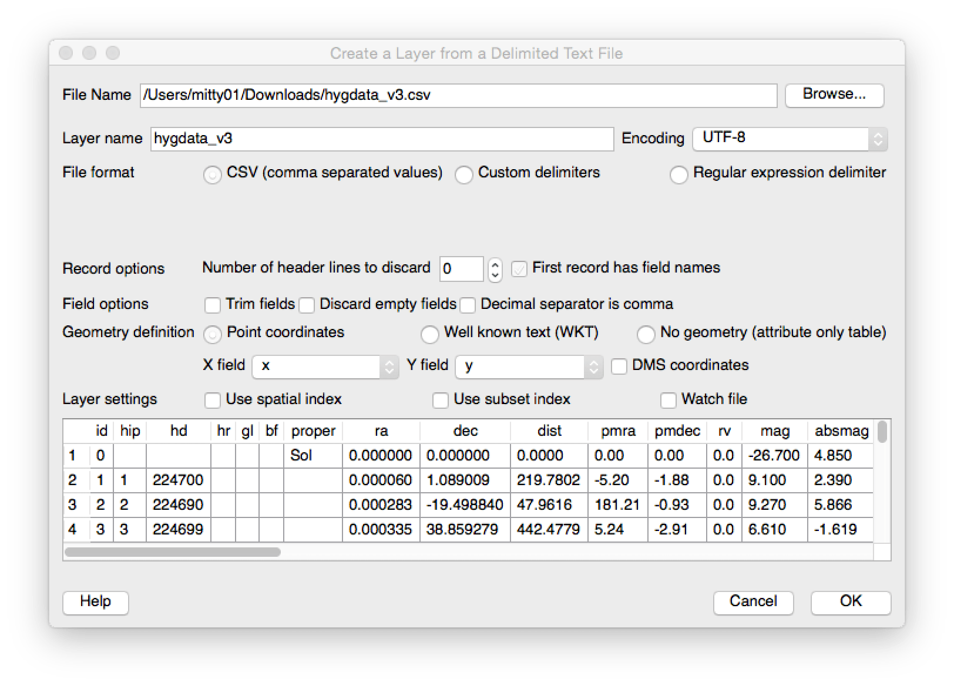Screen dimensions: 954x686
Task: Select Custom delimiters radio option
Action: pos(463,174)
